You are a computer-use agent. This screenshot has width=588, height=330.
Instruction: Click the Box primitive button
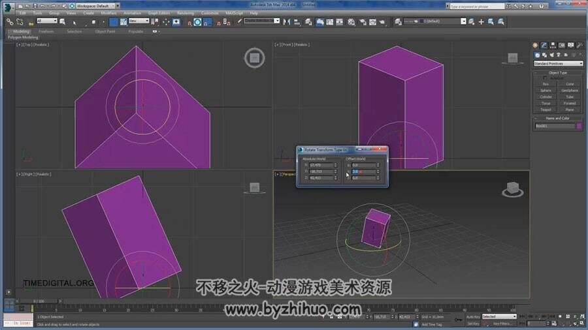click(x=546, y=84)
